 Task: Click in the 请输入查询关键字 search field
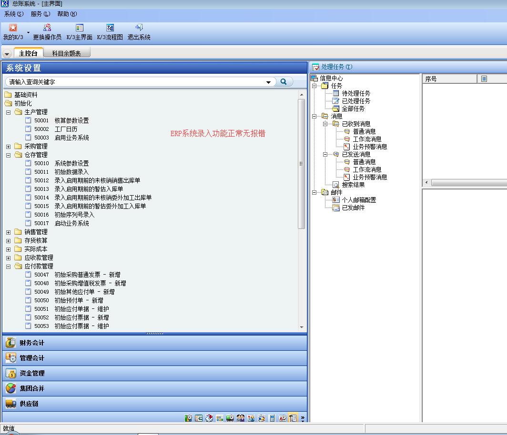tap(136, 82)
